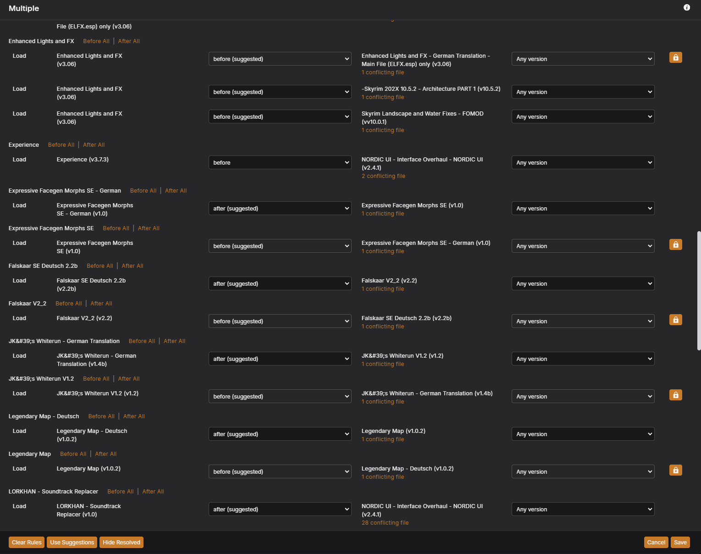The image size is (701, 554).
Task: Click Before All for Falskaar V2_2
Action: click(x=69, y=304)
